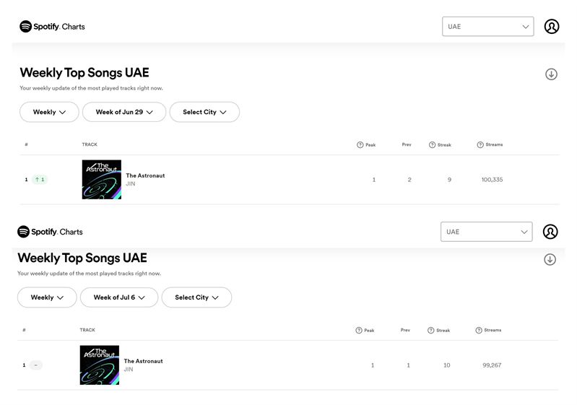
Task: Click the Streams help icon in top table
Action: 480,145
